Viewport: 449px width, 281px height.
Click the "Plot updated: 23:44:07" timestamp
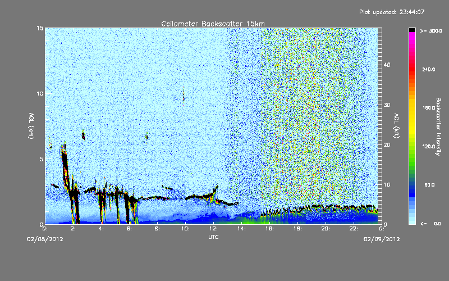(392, 12)
